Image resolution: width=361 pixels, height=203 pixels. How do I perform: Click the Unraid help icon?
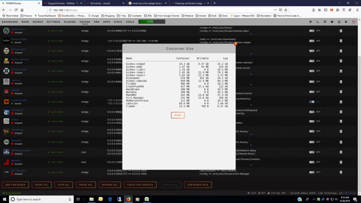332,22
